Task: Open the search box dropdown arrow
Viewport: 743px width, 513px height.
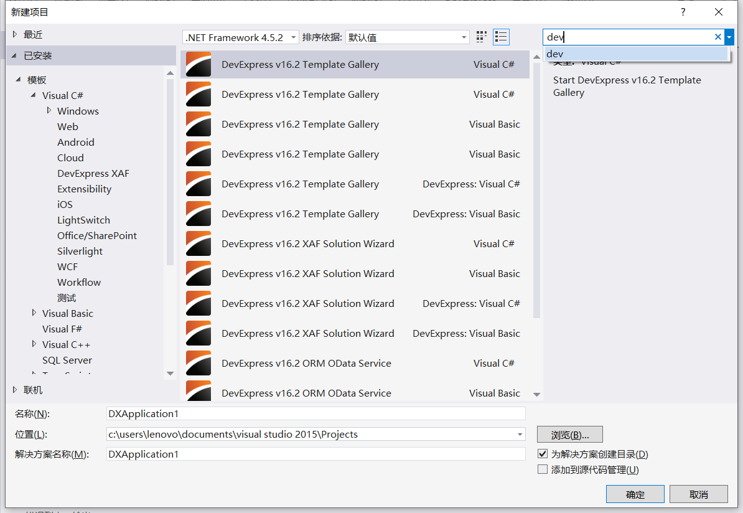Action: click(x=729, y=37)
